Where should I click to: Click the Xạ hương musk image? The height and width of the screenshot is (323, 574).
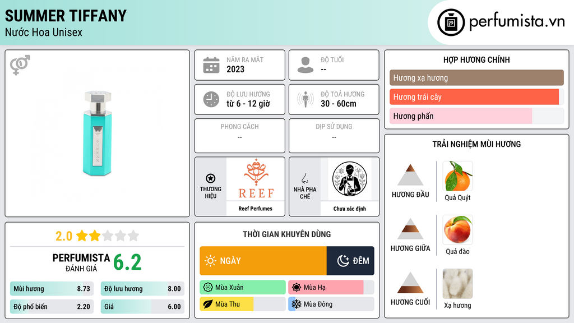457,284
